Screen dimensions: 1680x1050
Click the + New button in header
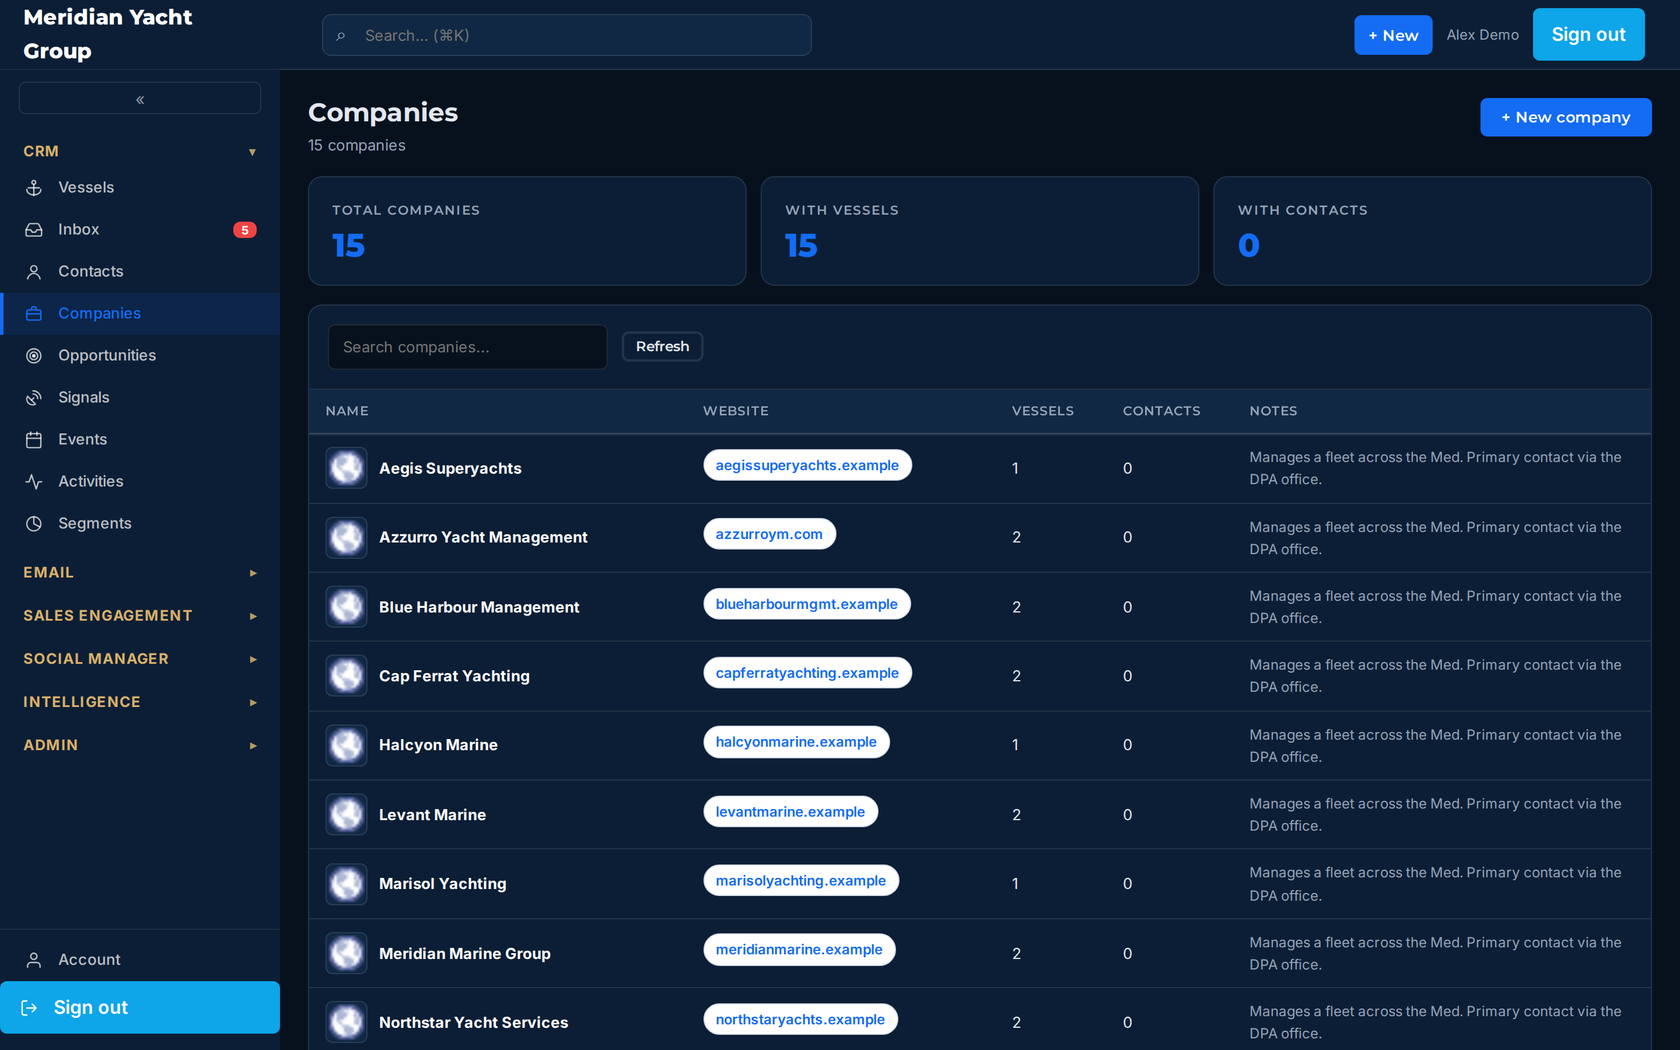click(1392, 36)
